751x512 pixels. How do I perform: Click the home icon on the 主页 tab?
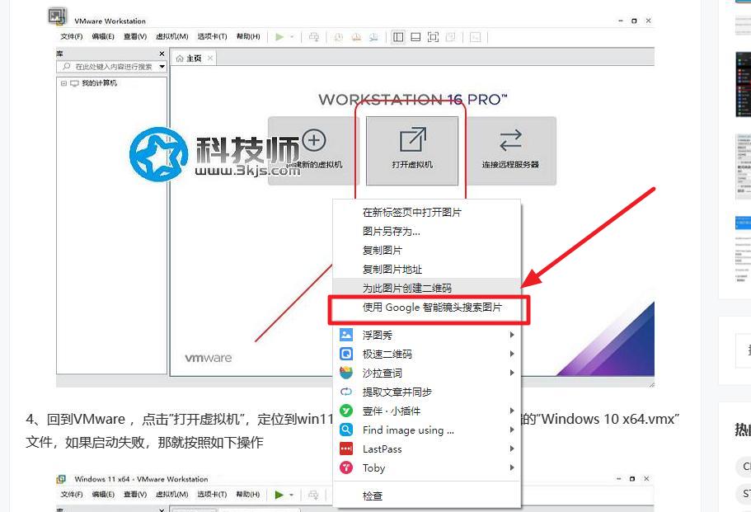pos(180,59)
